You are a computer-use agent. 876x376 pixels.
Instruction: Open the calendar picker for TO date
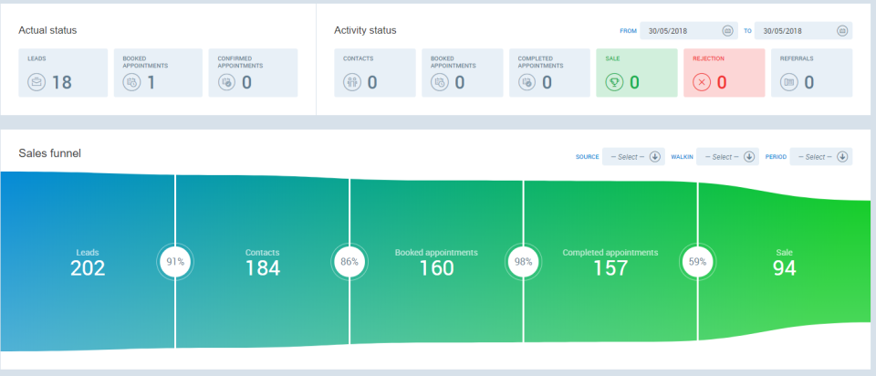coord(842,31)
